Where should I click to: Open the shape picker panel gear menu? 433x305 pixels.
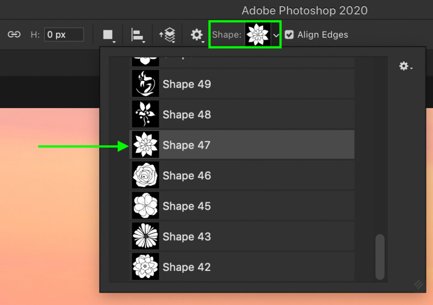point(405,66)
